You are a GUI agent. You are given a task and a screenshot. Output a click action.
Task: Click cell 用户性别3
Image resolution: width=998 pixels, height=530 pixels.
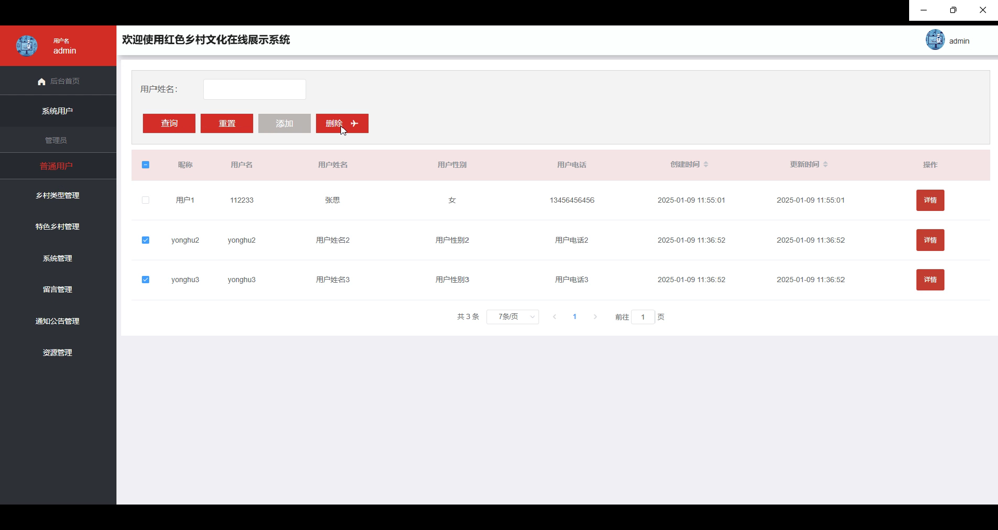(452, 280)
